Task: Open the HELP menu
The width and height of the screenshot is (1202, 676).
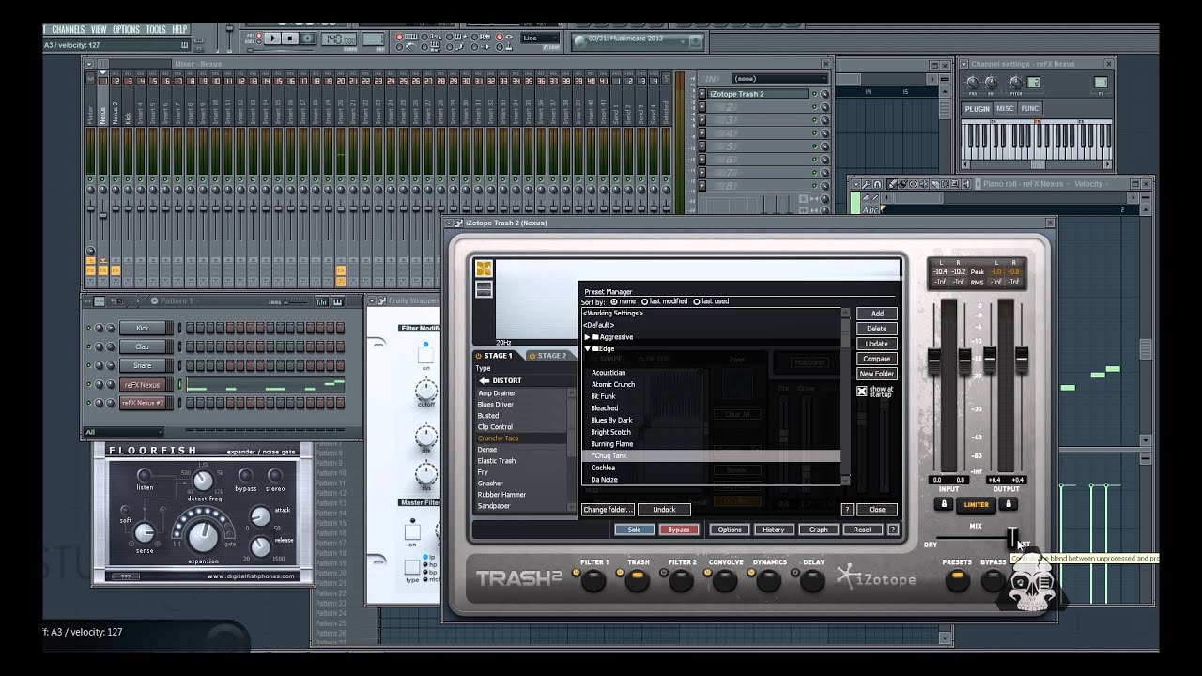Action: (x=180, y=30)
